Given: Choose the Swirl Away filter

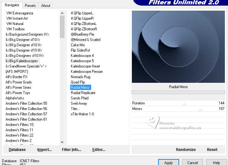Looking at the screenshot, I should coord(79,103).
